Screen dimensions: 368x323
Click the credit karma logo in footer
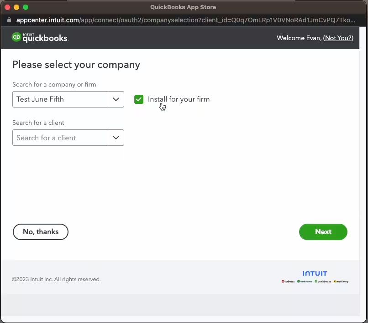(305, 281)
